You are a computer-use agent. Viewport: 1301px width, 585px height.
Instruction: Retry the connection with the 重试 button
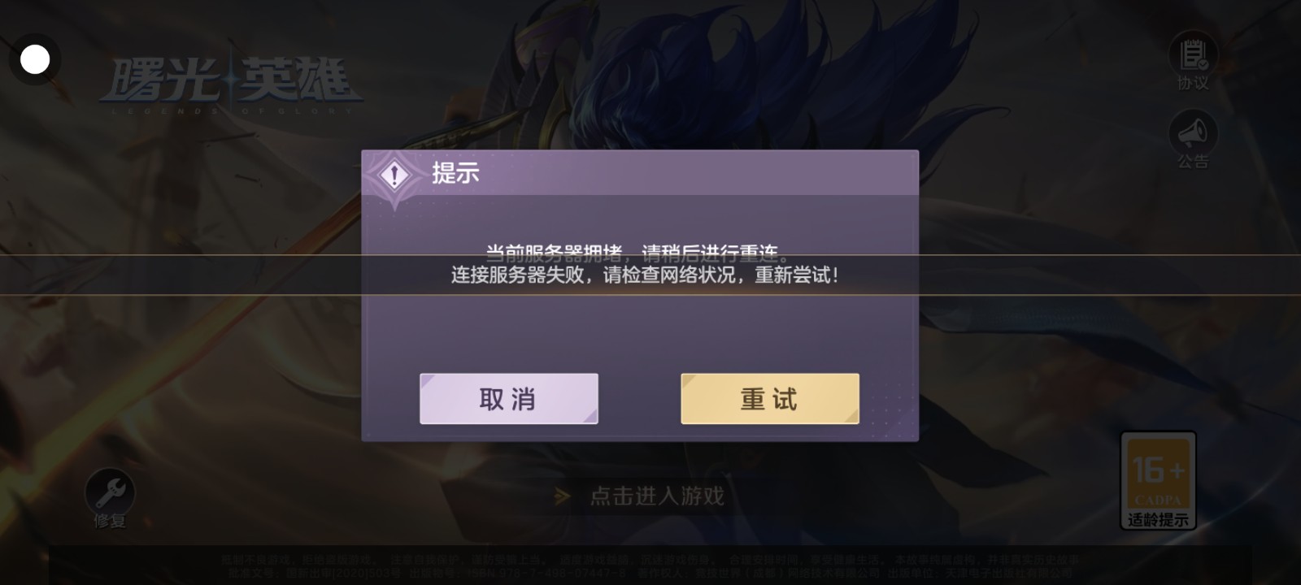tap(770, 399)
